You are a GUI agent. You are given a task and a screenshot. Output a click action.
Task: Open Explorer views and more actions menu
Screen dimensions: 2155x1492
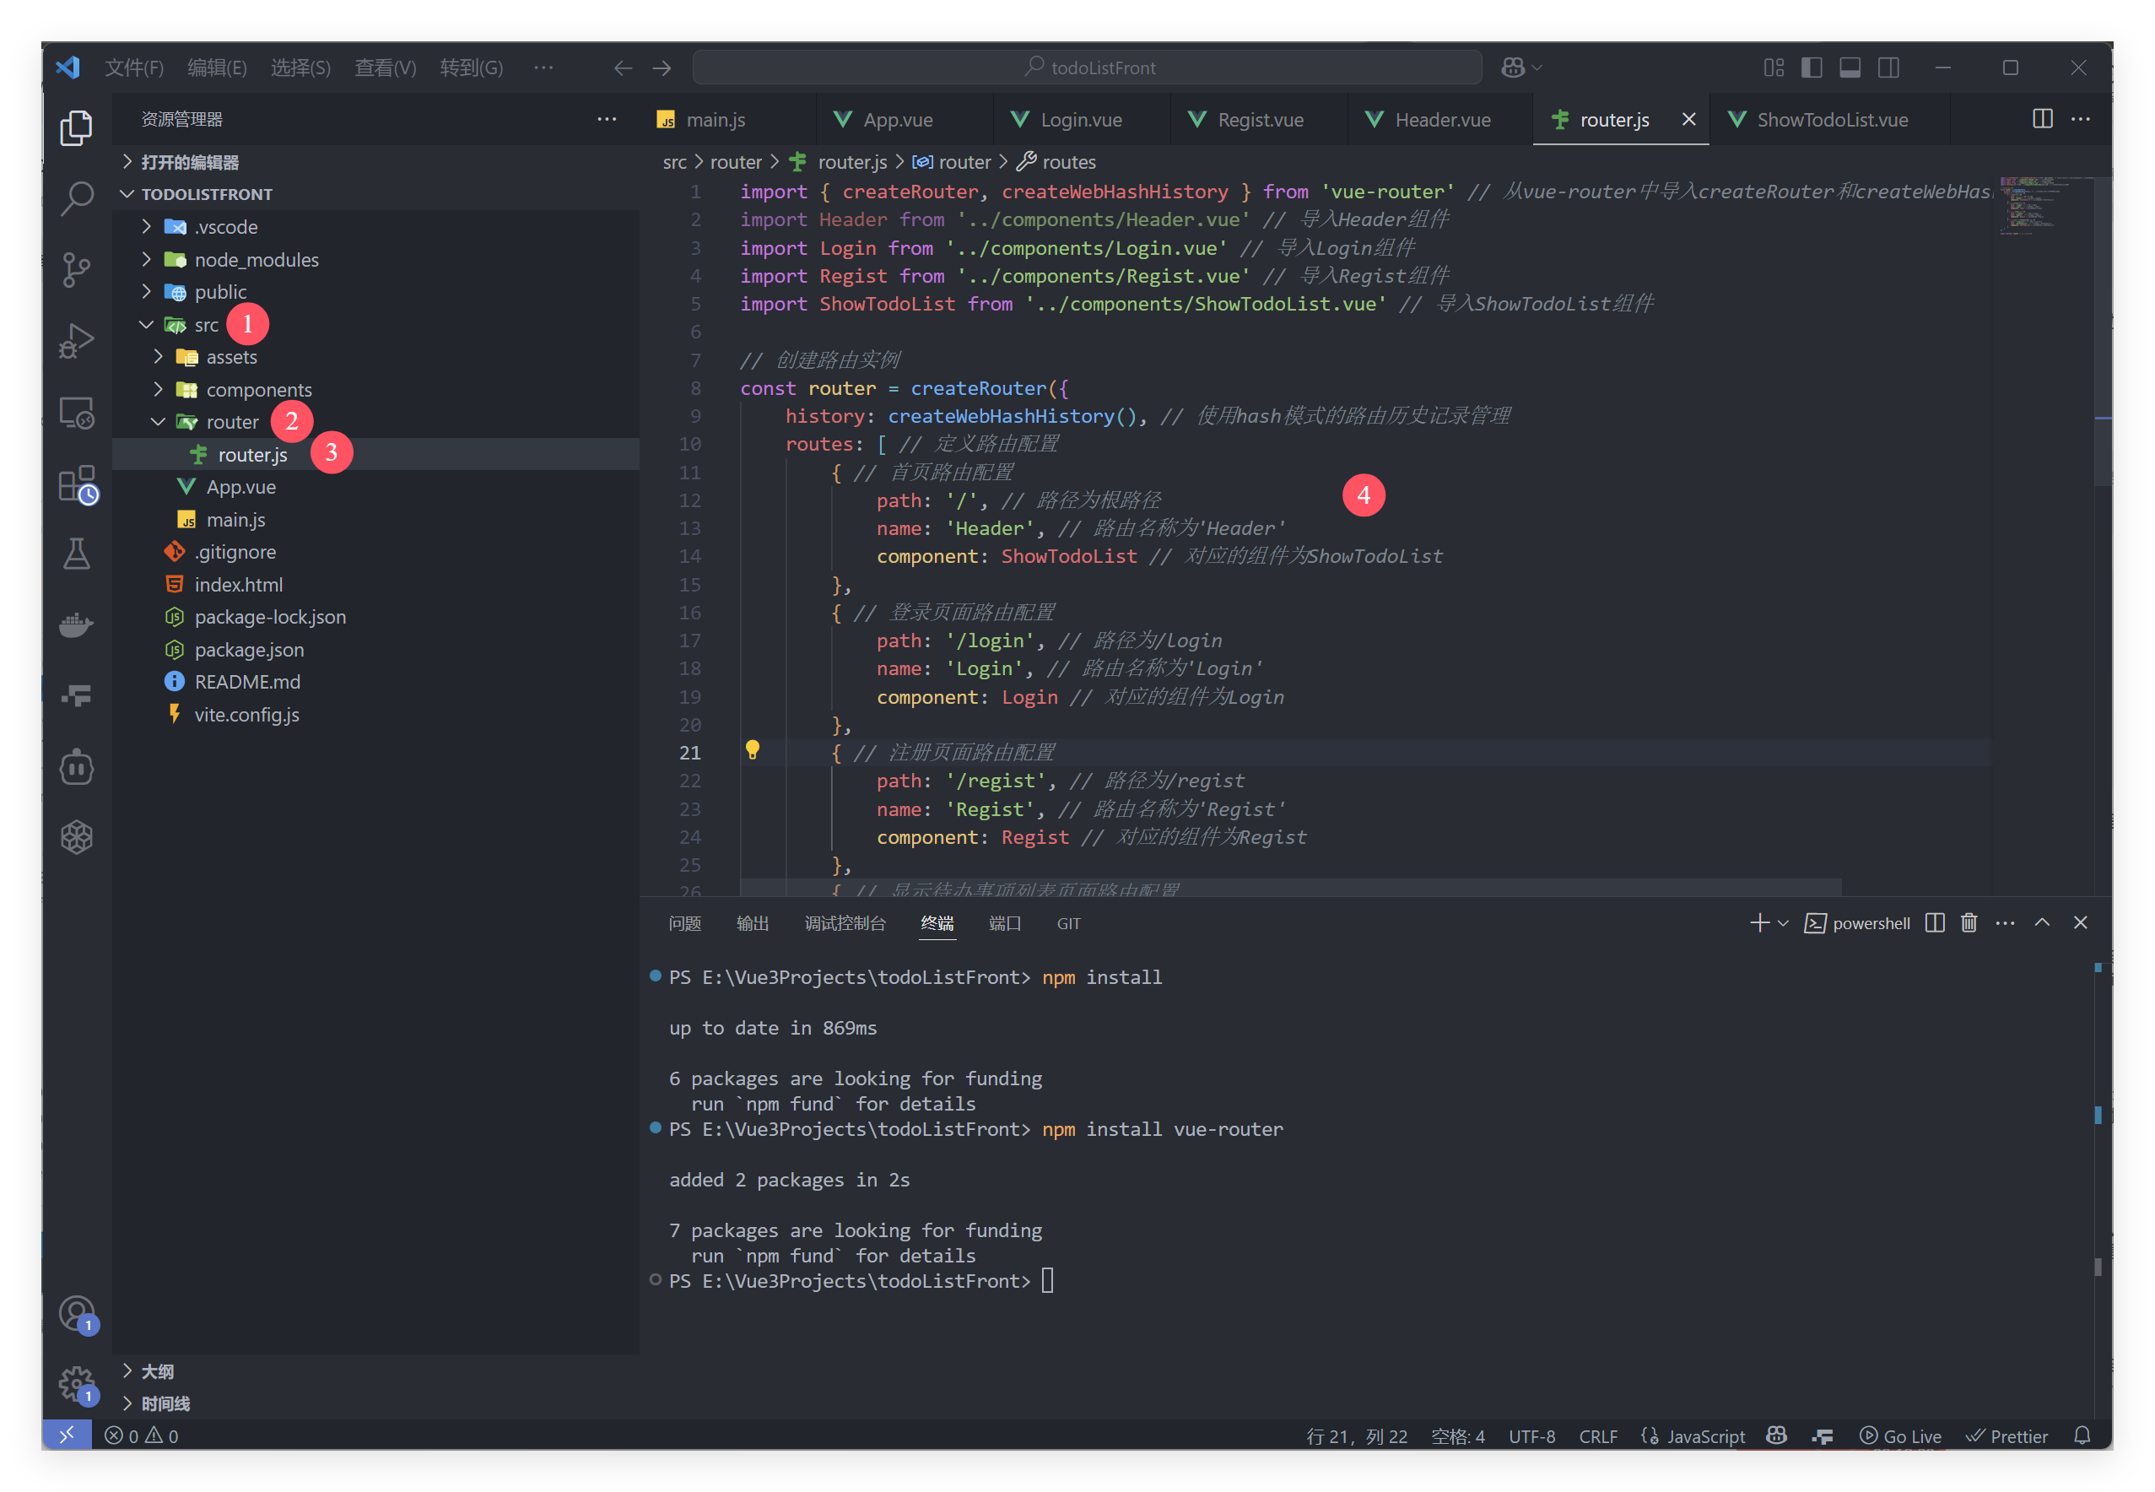(x=607, y=119)
